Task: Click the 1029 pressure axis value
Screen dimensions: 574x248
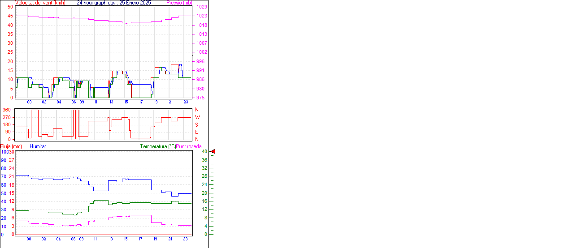Action: [x=201, y=7]
